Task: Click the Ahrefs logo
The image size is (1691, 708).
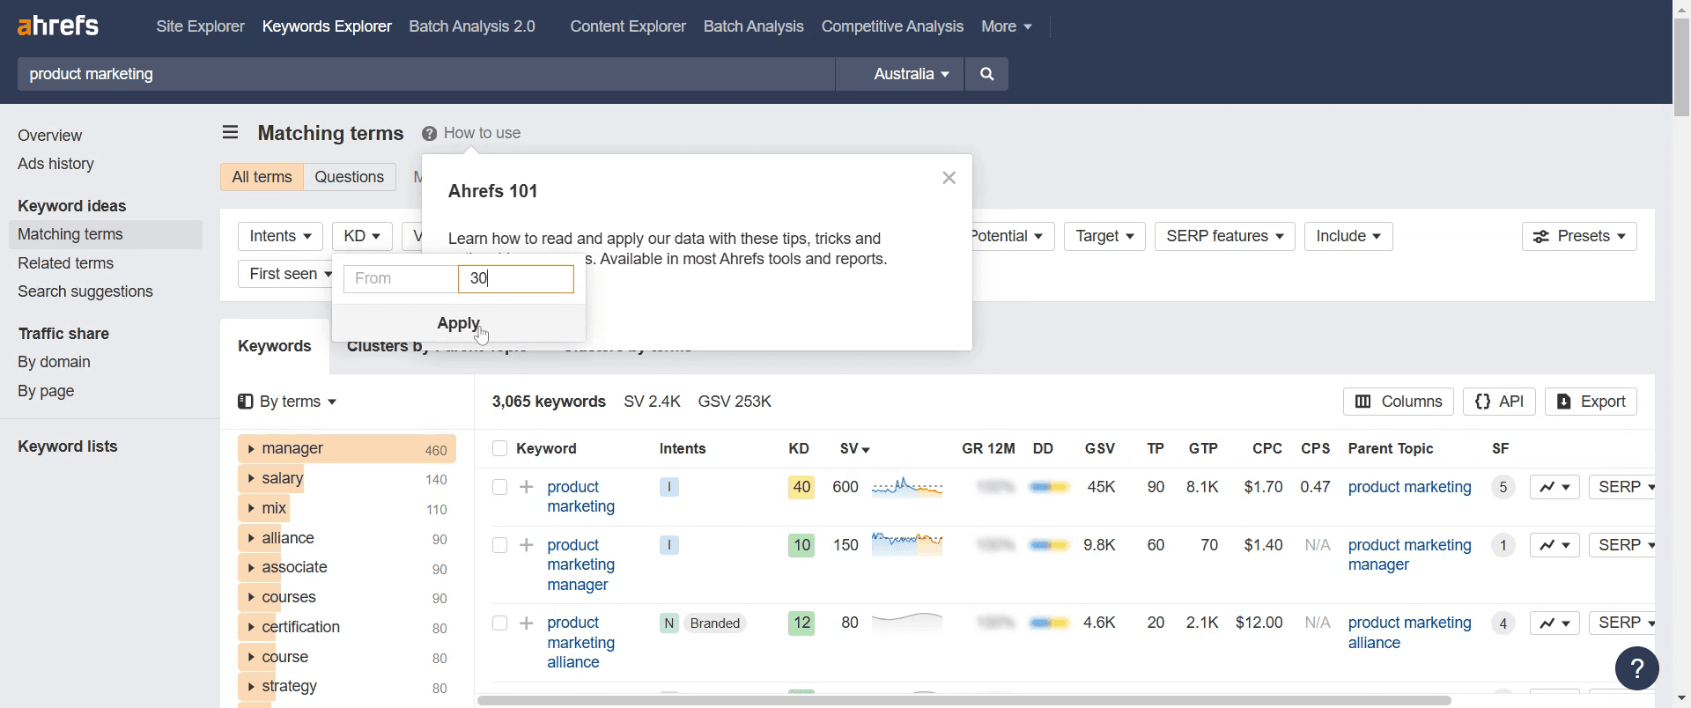Action: [58, 26]
